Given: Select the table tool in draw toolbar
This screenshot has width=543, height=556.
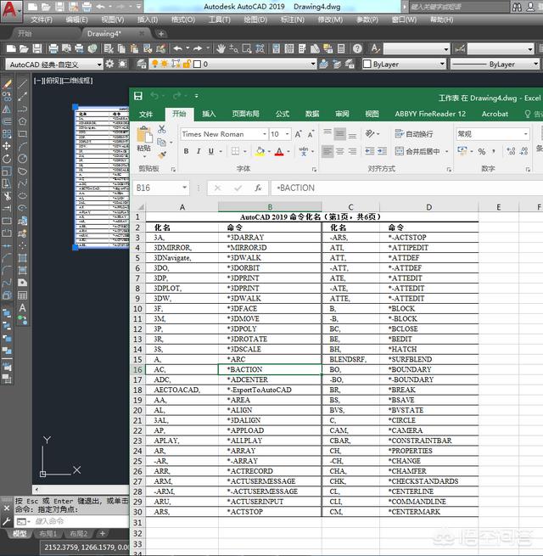Looking at the screenshot, I should pyautogui.click(x=22, y=295).
